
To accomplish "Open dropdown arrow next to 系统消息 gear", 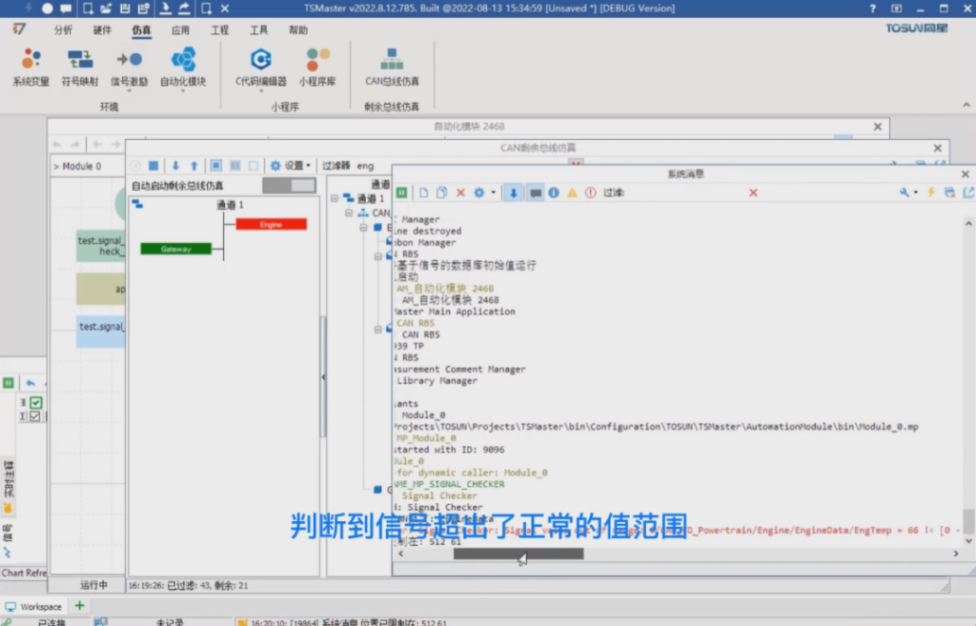I will (493, 192).
